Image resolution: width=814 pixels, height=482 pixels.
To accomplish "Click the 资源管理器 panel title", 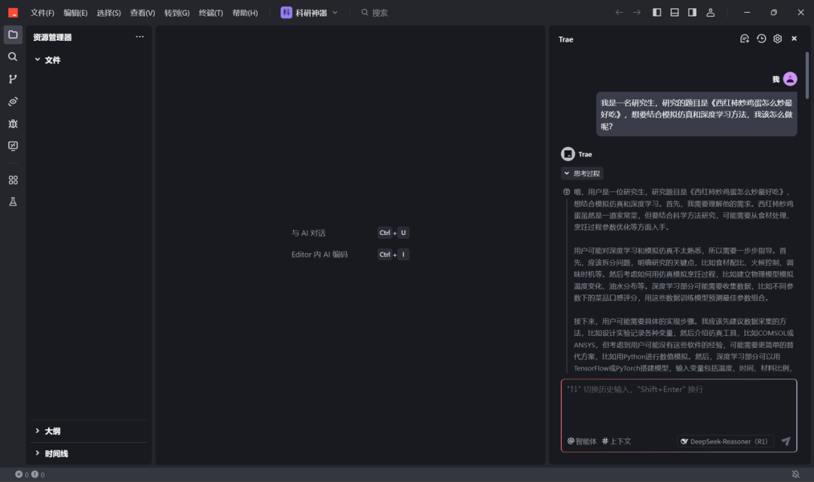I will (53, 38).
